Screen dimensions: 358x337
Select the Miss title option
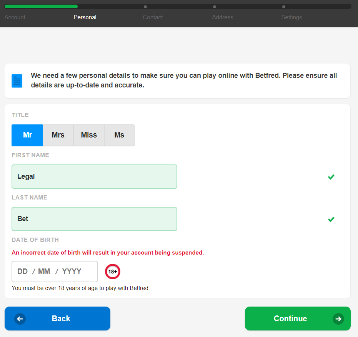tap(89, 135)
